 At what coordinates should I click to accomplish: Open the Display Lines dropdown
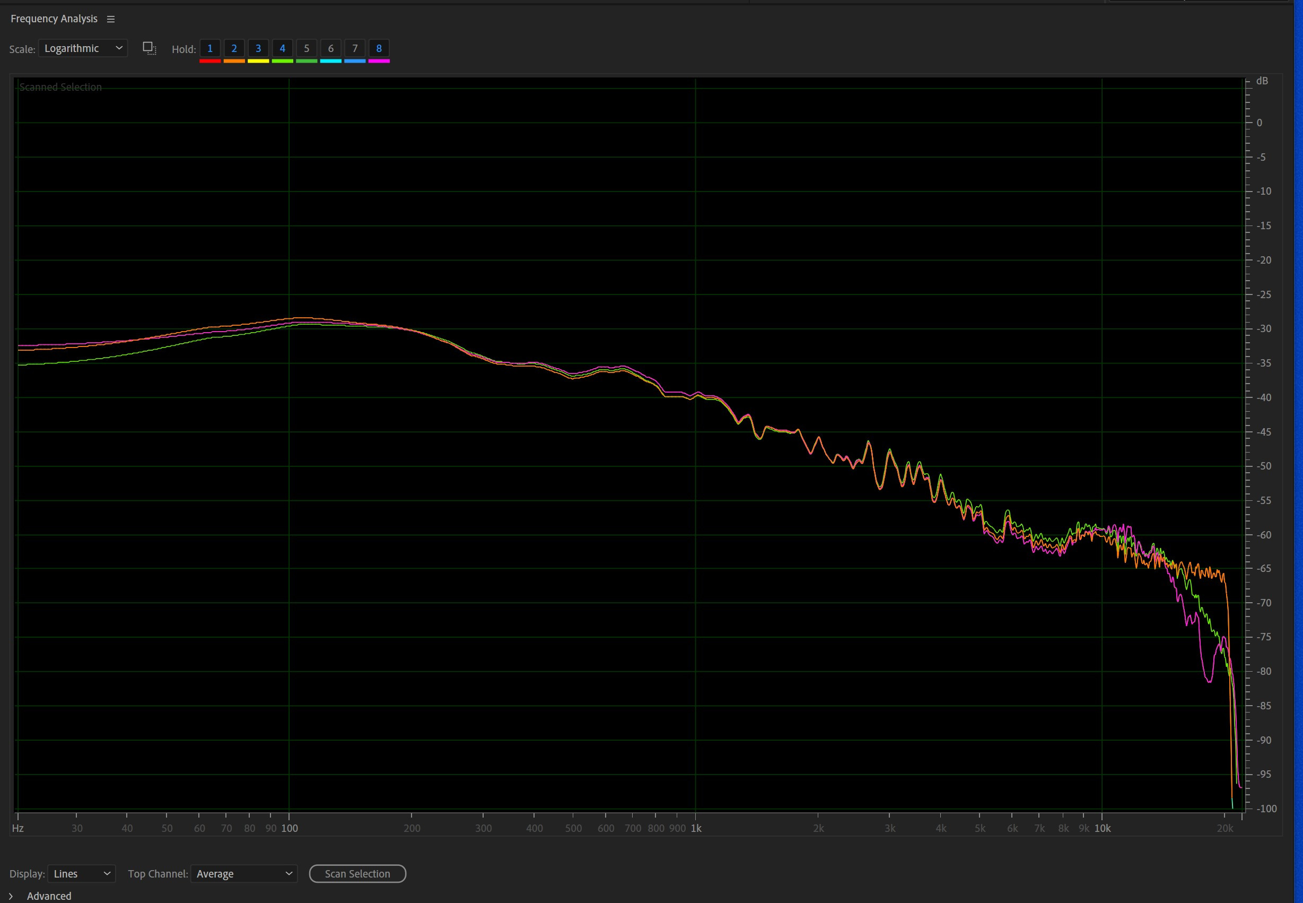point(82,874)
